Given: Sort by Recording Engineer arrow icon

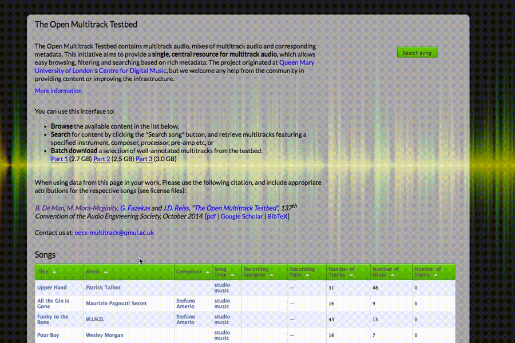Looking at the screenshot, I should pyautogui.click(x=272, y=275).
